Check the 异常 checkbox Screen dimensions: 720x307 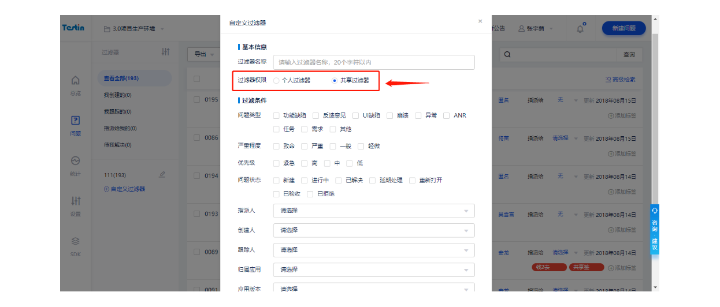pyautogui.click(x=418, y=115)
